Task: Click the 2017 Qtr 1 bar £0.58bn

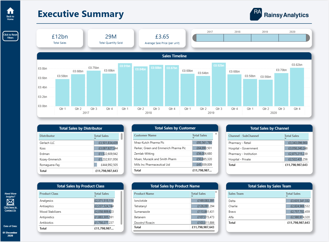Action: click(x=62, y=93)
